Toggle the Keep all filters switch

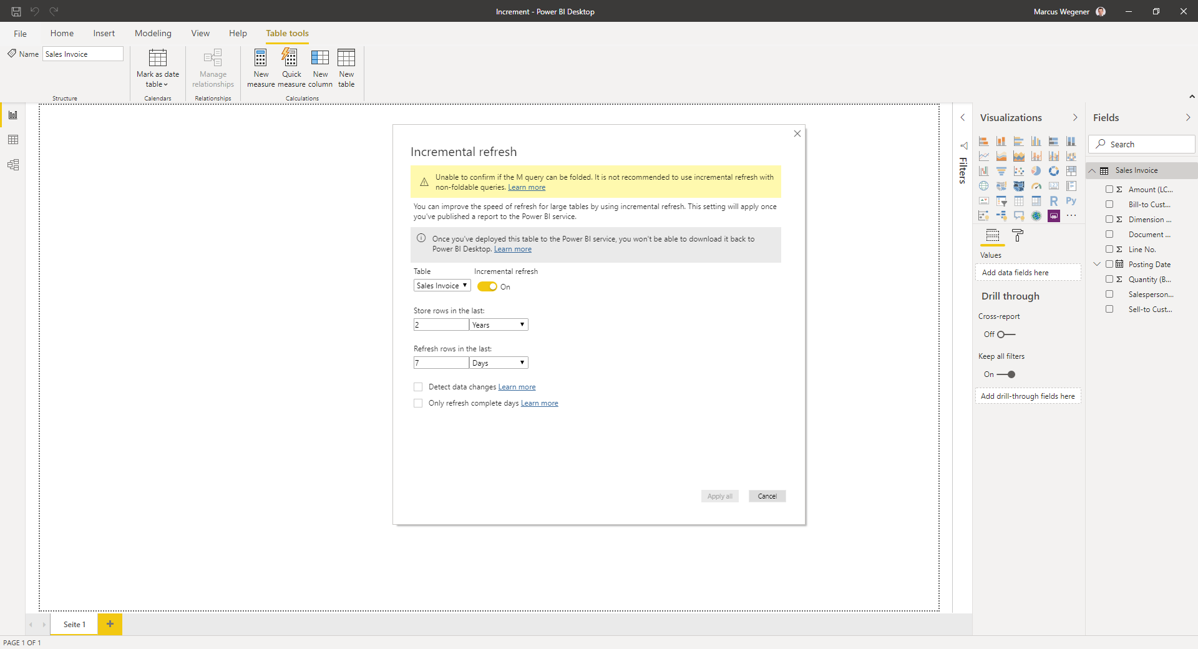tap(1006, 374)
